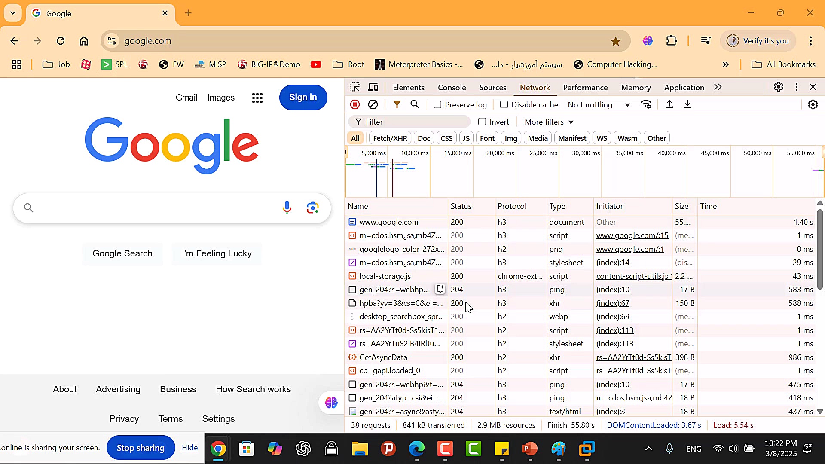Click Stop sharing button

(141, 448)
